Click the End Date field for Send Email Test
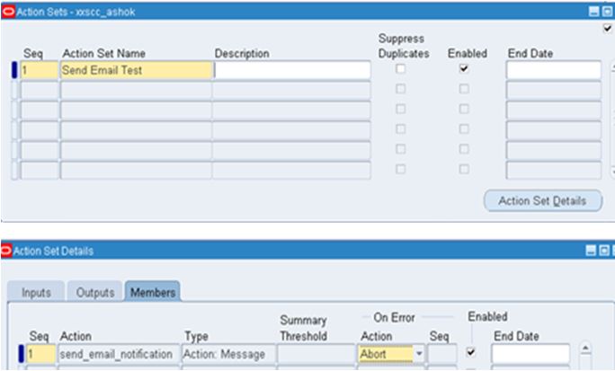This screenshot has width=615, height=371. point(554,70)
